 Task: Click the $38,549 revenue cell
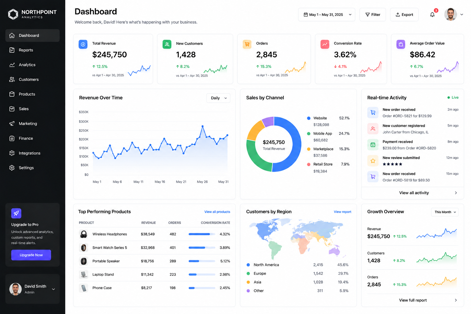point(148,234)
